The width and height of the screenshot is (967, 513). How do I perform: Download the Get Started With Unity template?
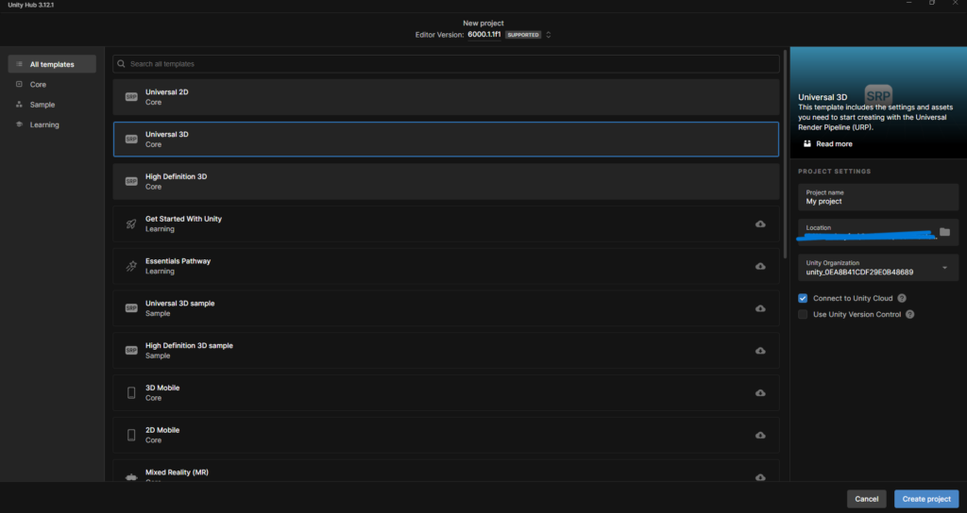pyautogui.click(x=760, y=224)
